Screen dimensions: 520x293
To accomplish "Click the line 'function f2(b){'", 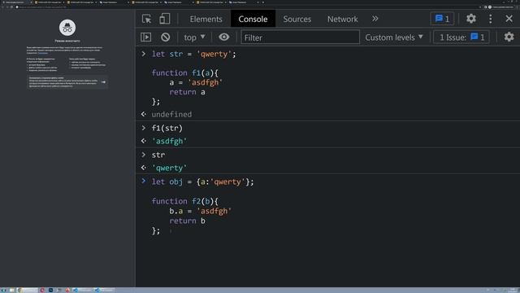I will pos(185,201).
